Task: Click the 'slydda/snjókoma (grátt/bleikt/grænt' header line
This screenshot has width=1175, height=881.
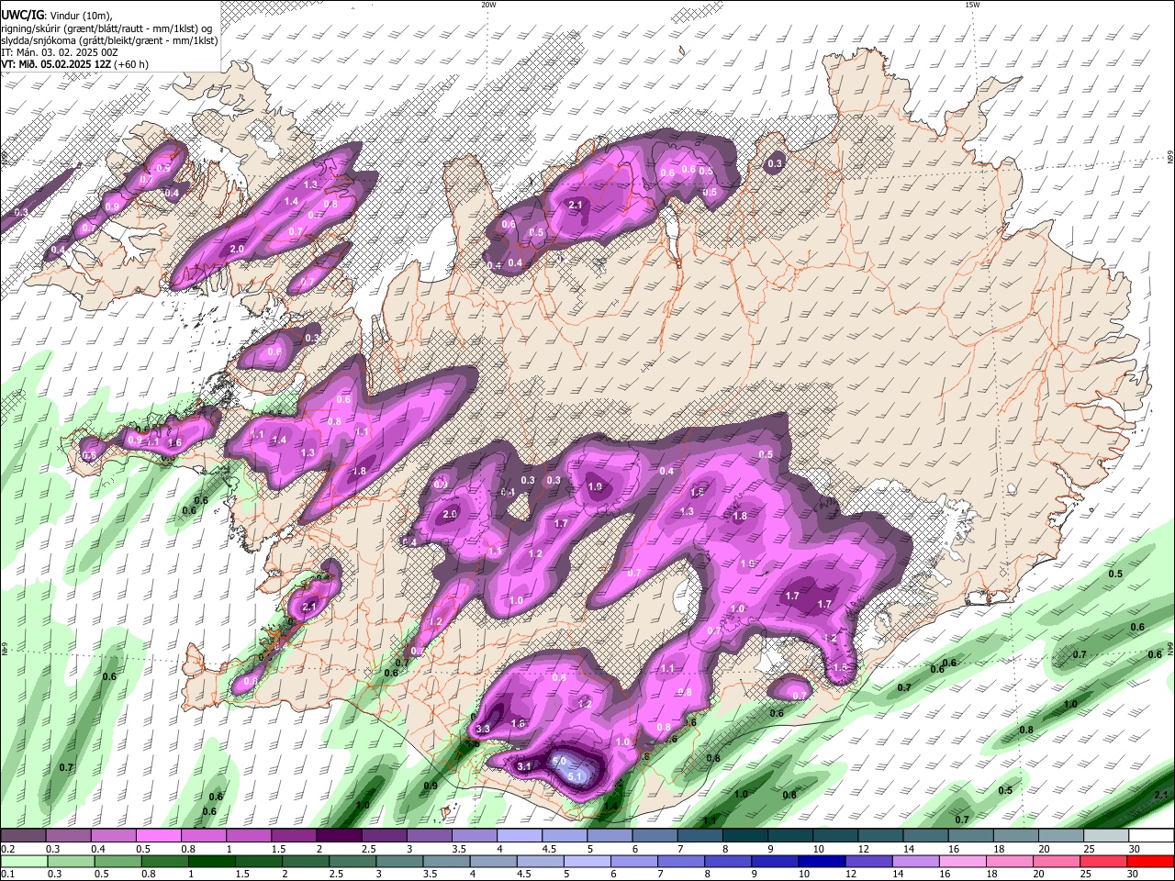Action: click(x=109, y=40)
